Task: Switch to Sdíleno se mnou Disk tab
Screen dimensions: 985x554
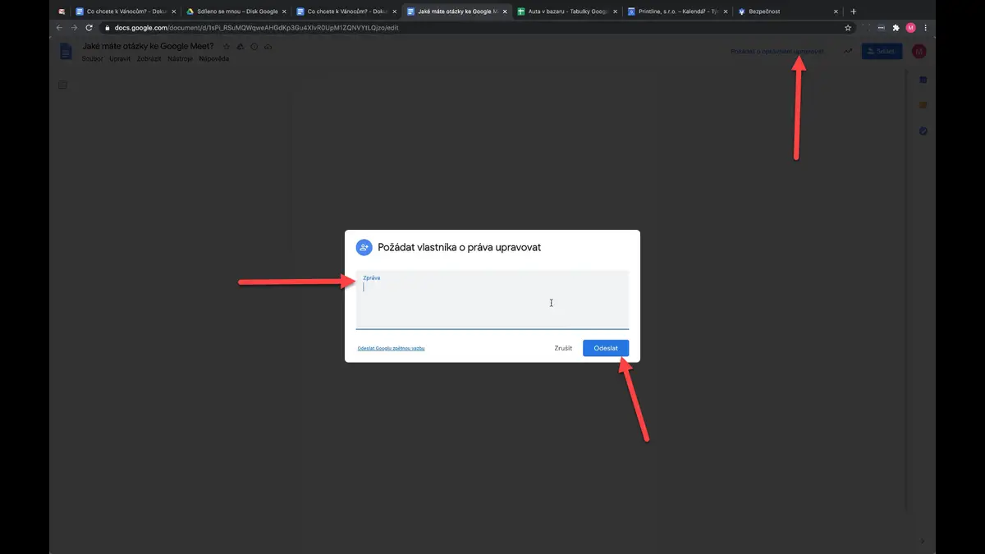Action: (236, 11)
